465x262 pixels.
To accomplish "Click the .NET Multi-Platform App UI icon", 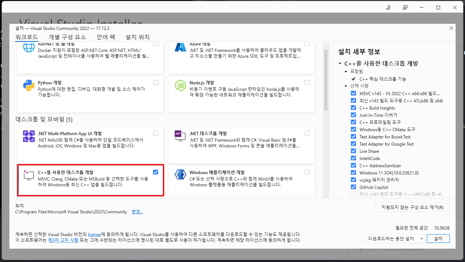I will click(29, 136).
